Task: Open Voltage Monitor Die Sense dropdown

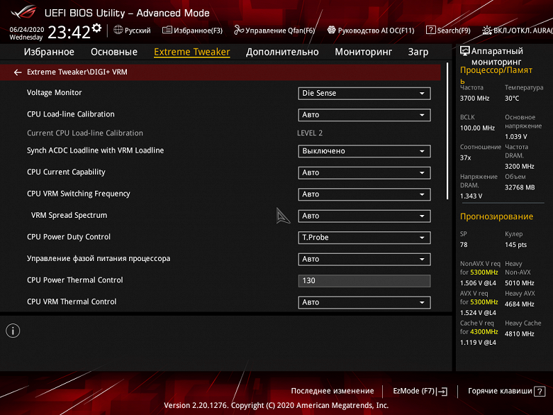Action: [x=364, y=93]
